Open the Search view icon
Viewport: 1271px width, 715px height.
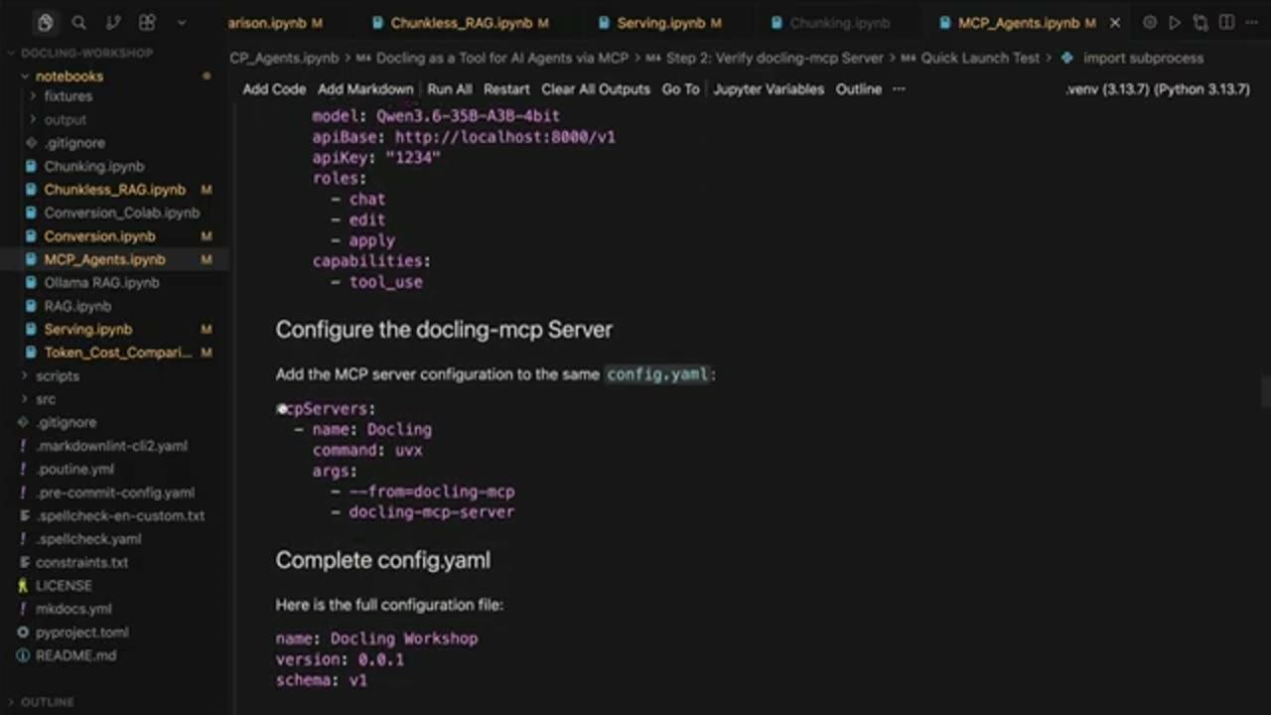click(79, 23)
